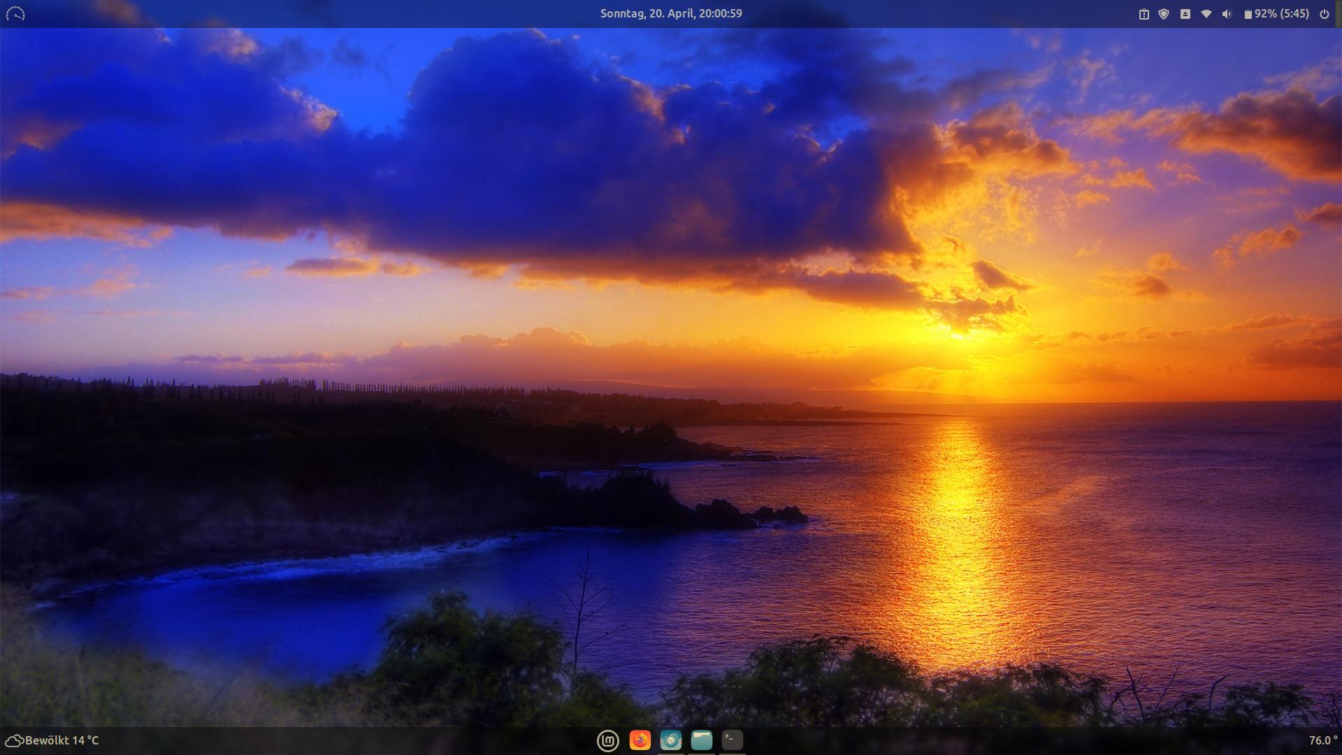1342x755 pixels.
Task: Open the Wi-Fi network applet
Action: pyautogui.click(x=1206, y=14)
